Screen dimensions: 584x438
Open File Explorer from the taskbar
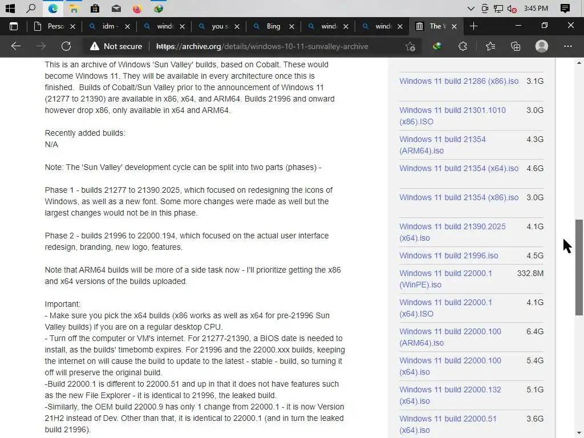[x=74, y=8]
